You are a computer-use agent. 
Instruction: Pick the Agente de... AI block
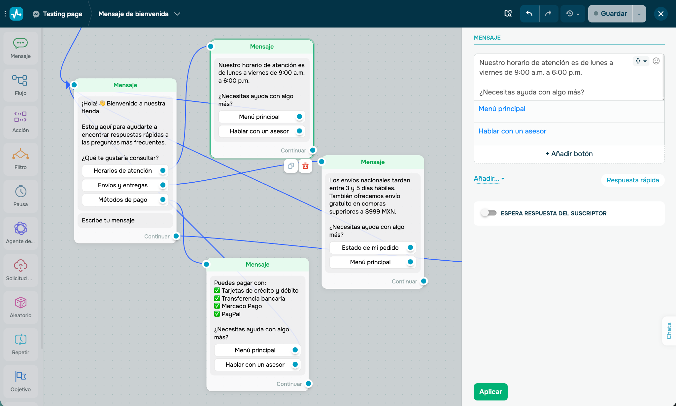20,233
